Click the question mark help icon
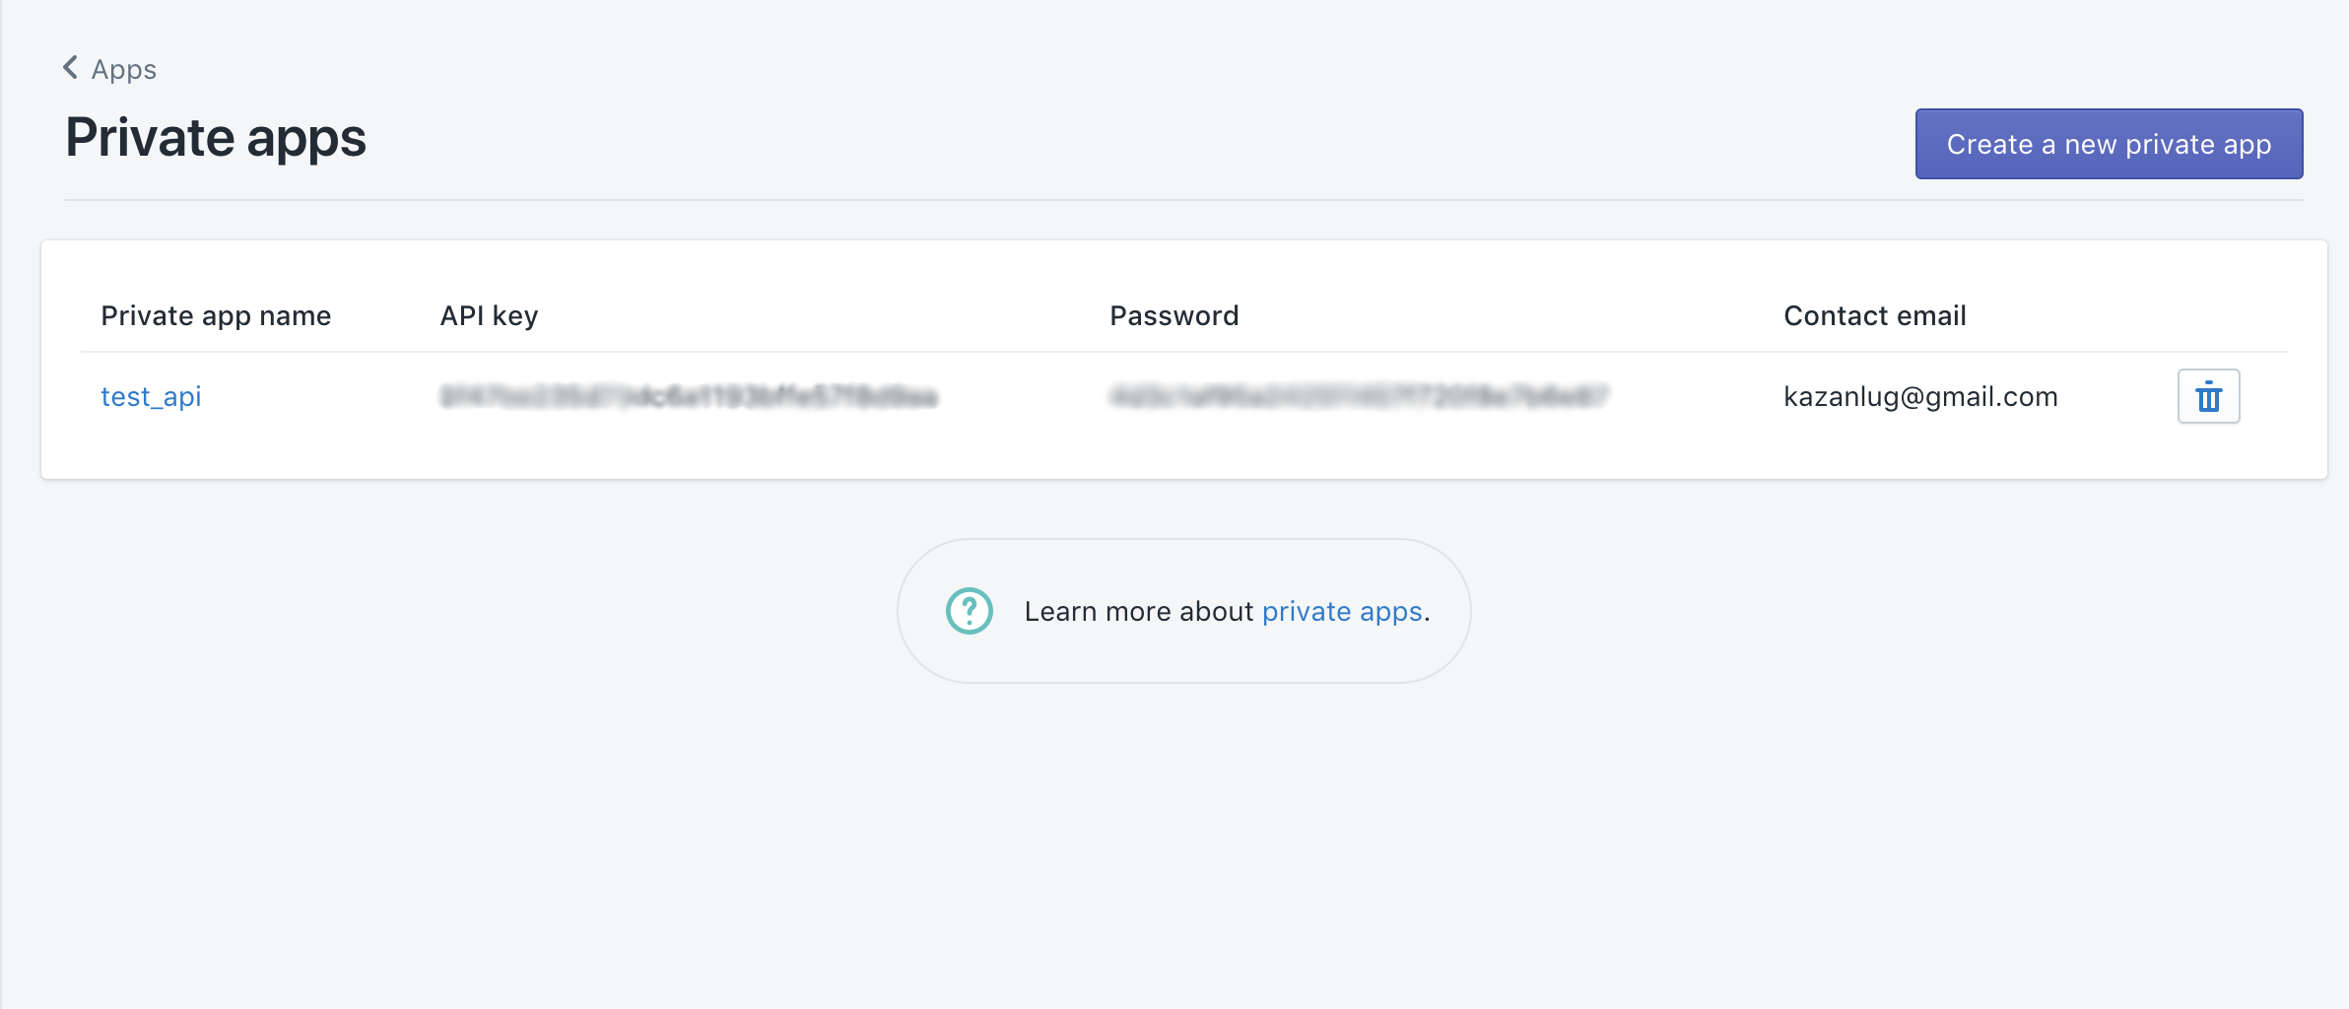Viewport: 2349px width, 1009px height. pyautogui.click(x=969, y=611)
